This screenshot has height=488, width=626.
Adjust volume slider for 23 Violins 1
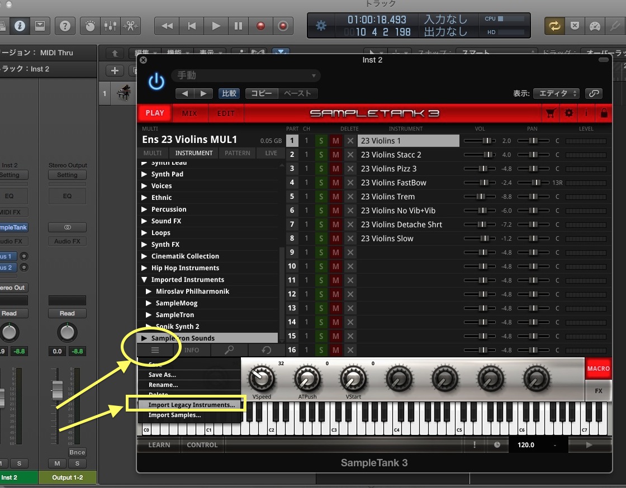point(480,141)
